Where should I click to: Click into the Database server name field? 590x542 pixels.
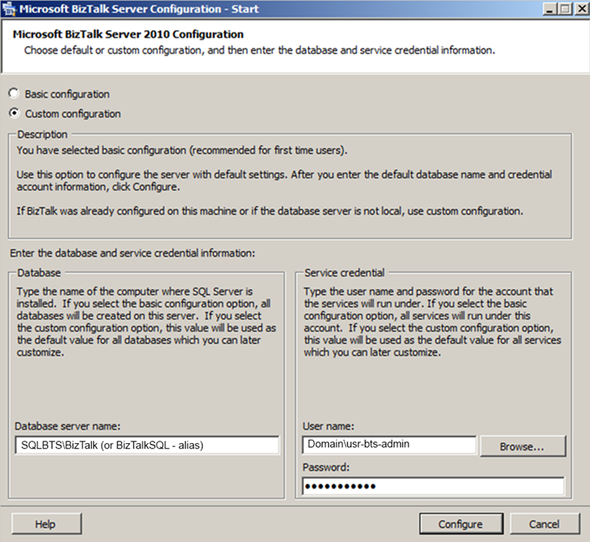(x=147, y=445)
